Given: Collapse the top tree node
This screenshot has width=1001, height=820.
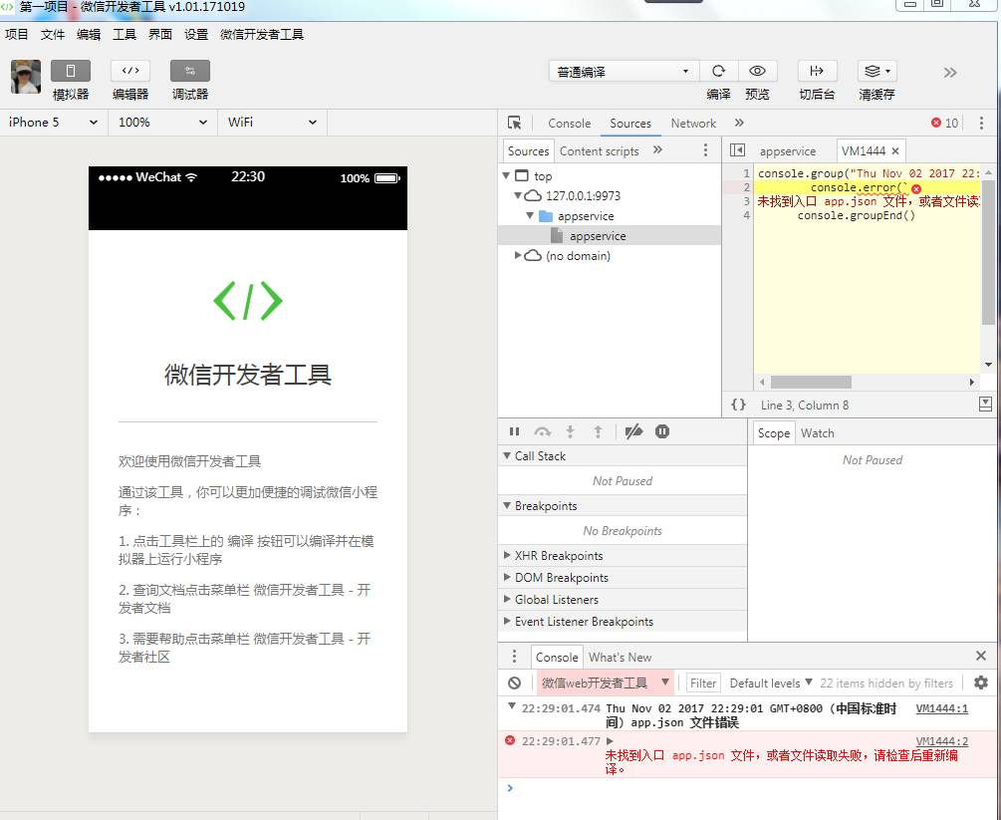Looking at the screenshot, I should [x=506, y=175].
